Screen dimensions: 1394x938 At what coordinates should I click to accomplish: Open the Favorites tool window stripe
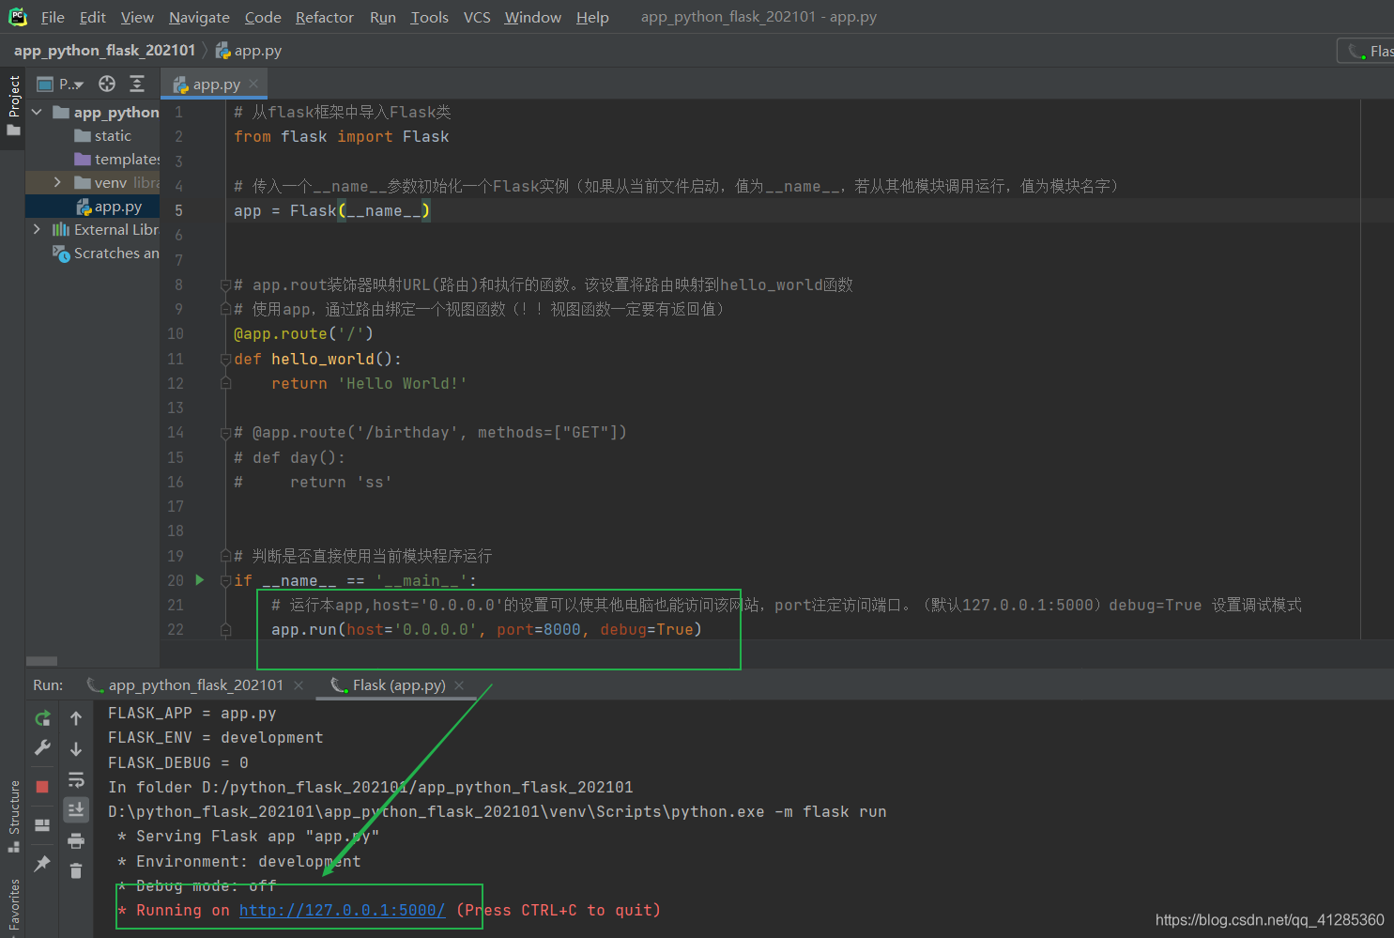[x=13, y=907]
